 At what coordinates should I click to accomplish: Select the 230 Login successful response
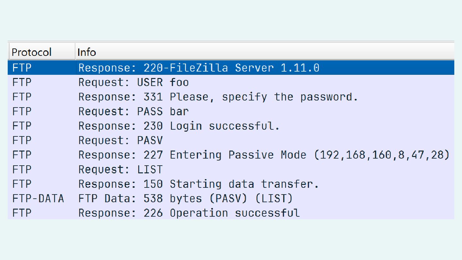coord(231,126)
